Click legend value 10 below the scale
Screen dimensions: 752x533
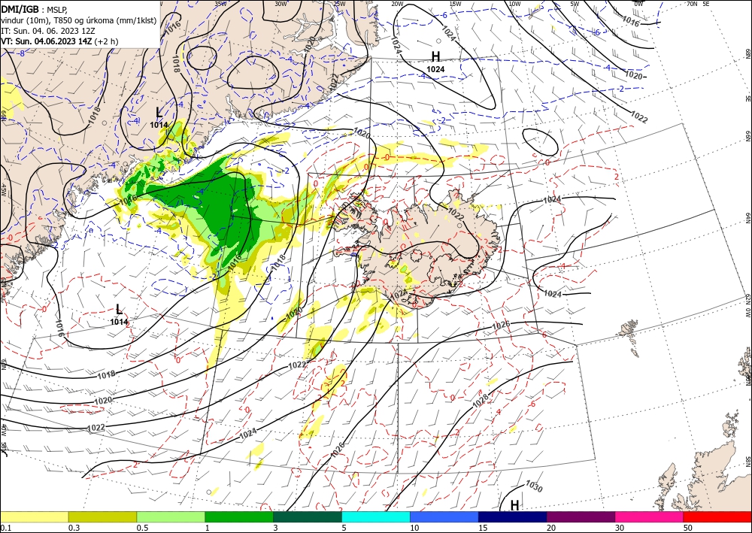(x=414, y=528)
